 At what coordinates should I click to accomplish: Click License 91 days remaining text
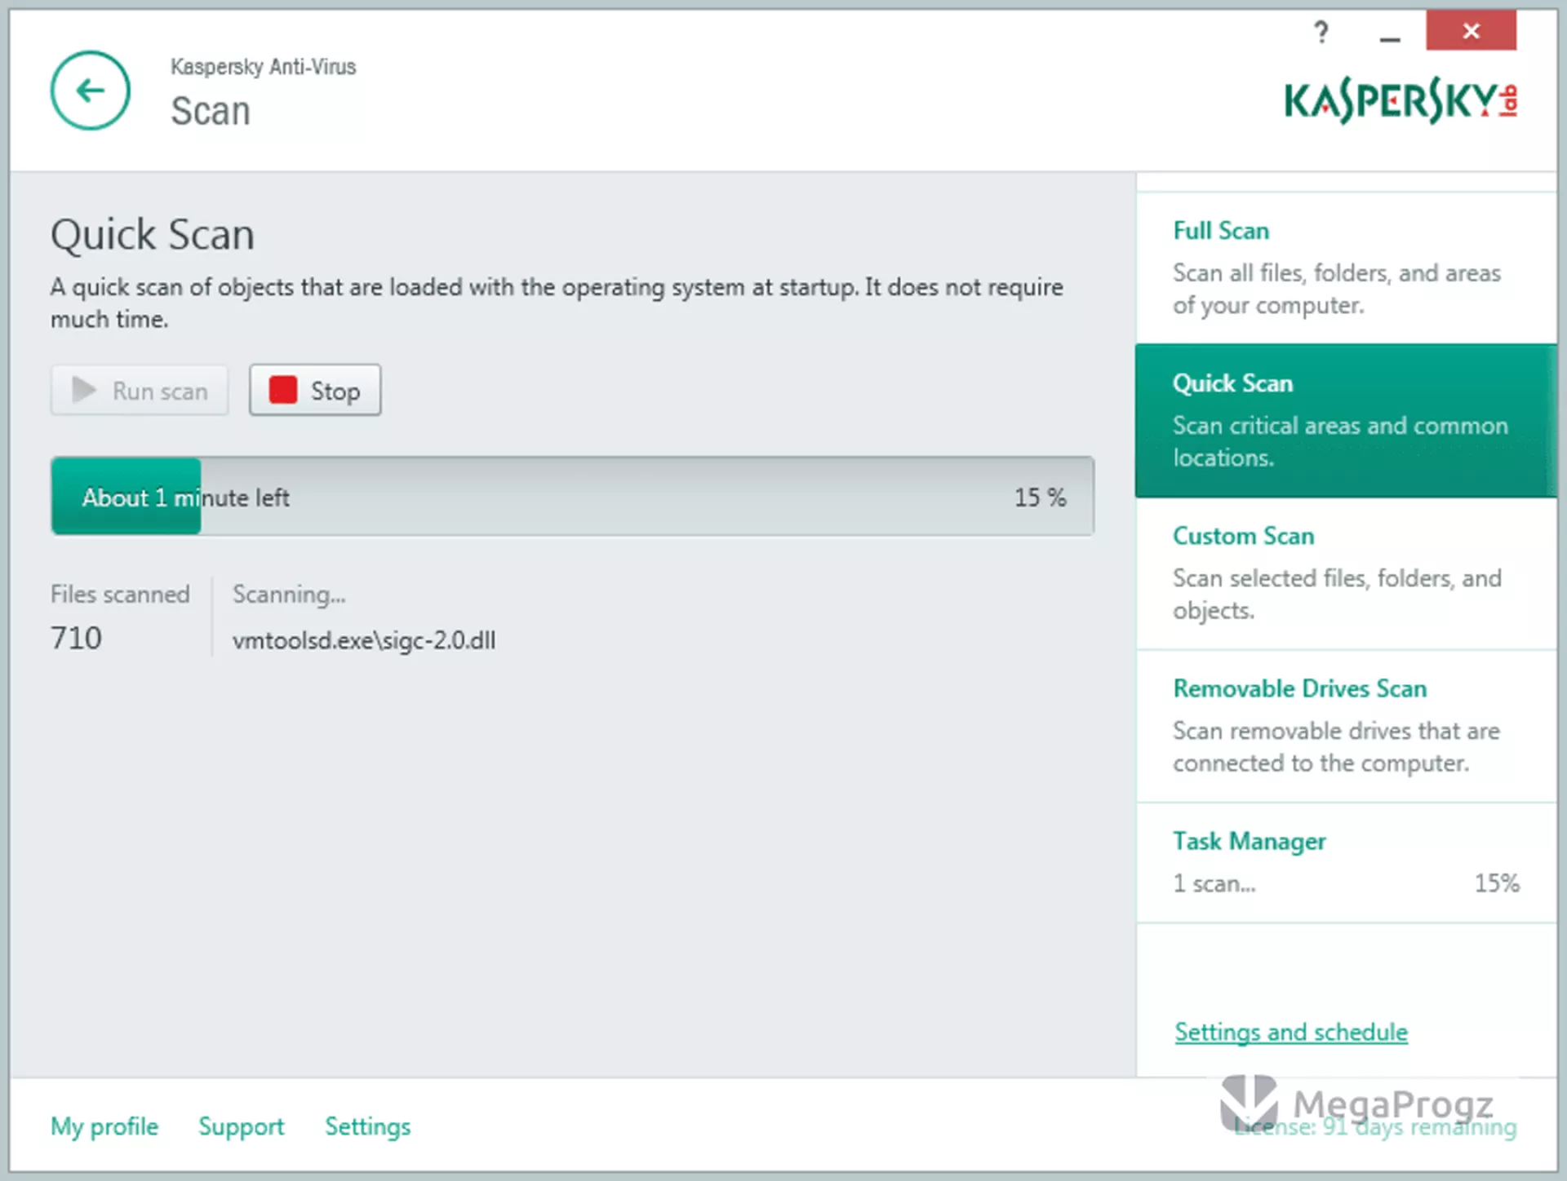(1375, 1127)
